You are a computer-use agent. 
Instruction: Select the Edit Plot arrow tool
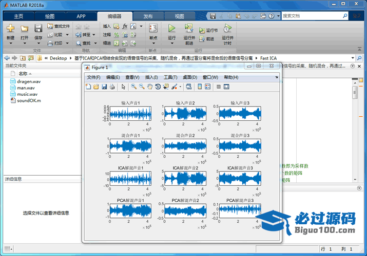[x=123, y=87]
